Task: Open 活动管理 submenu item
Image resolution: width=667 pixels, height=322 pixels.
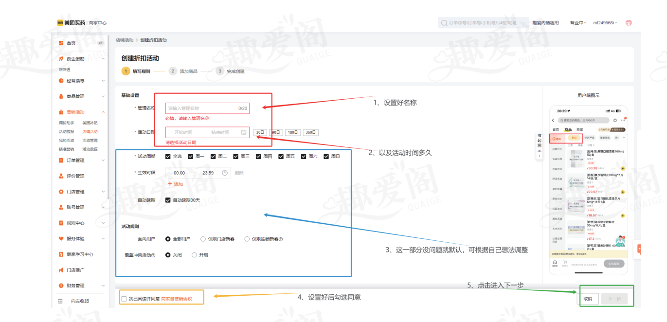Action: tap(90, 141)
